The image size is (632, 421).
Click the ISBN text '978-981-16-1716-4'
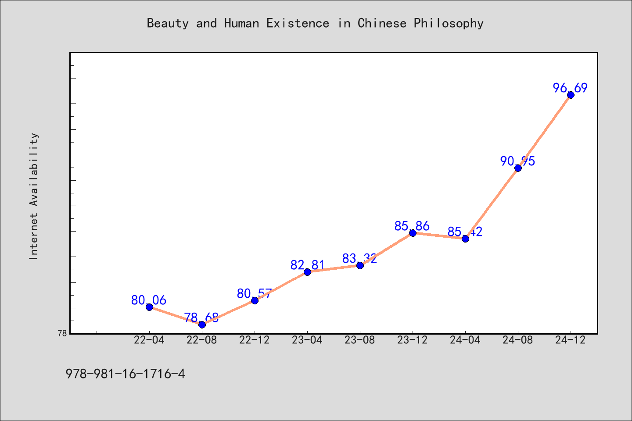click(x=126, y=374)
